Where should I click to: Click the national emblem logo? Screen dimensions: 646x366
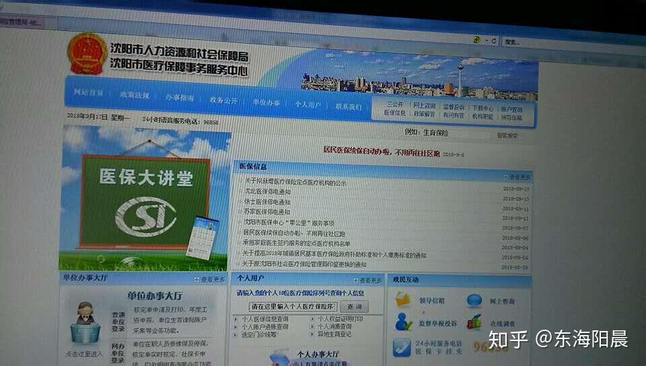click(x=87, y=54)
